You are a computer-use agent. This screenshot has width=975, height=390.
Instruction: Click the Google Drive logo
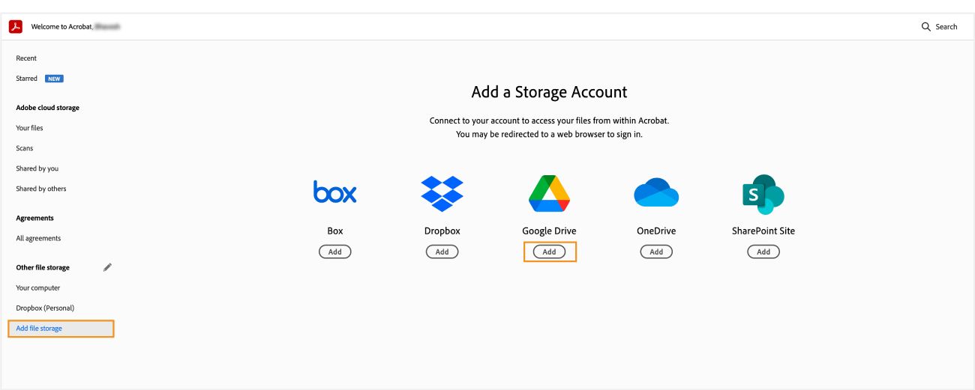(550, 194)
